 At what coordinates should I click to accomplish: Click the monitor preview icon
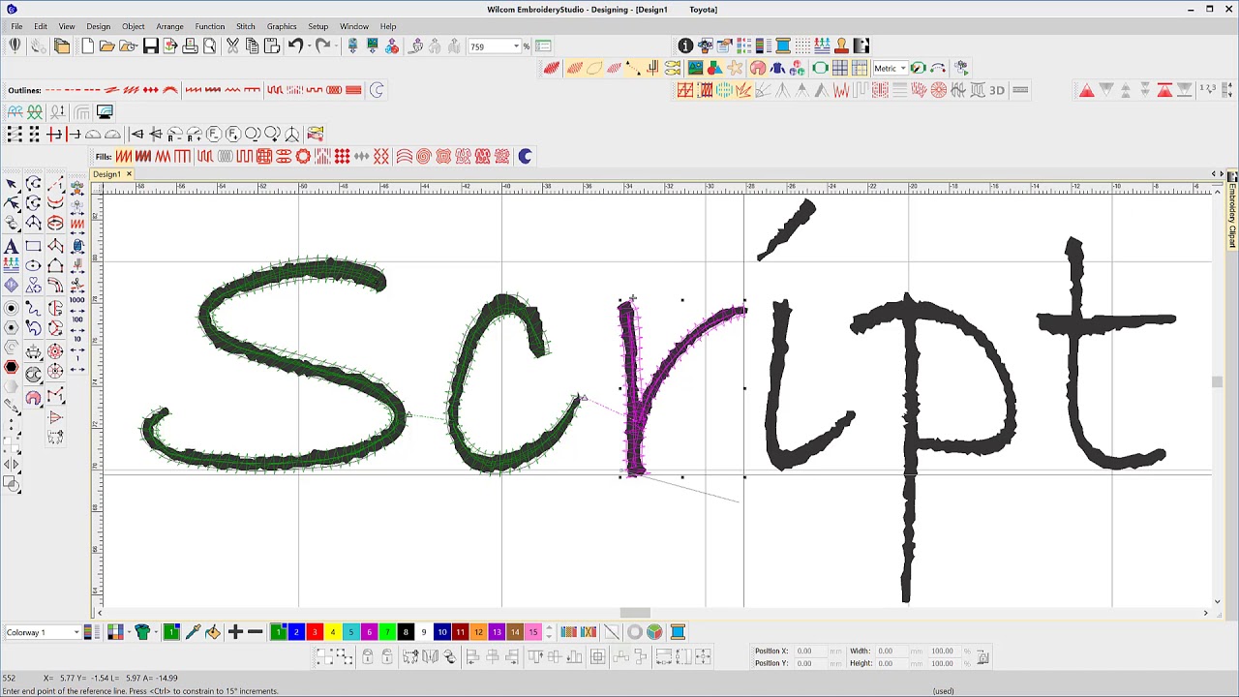point(105,111)
